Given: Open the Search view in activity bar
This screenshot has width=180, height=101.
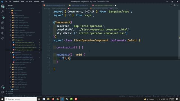Looking at the screenshot, I should click(3, 11).
